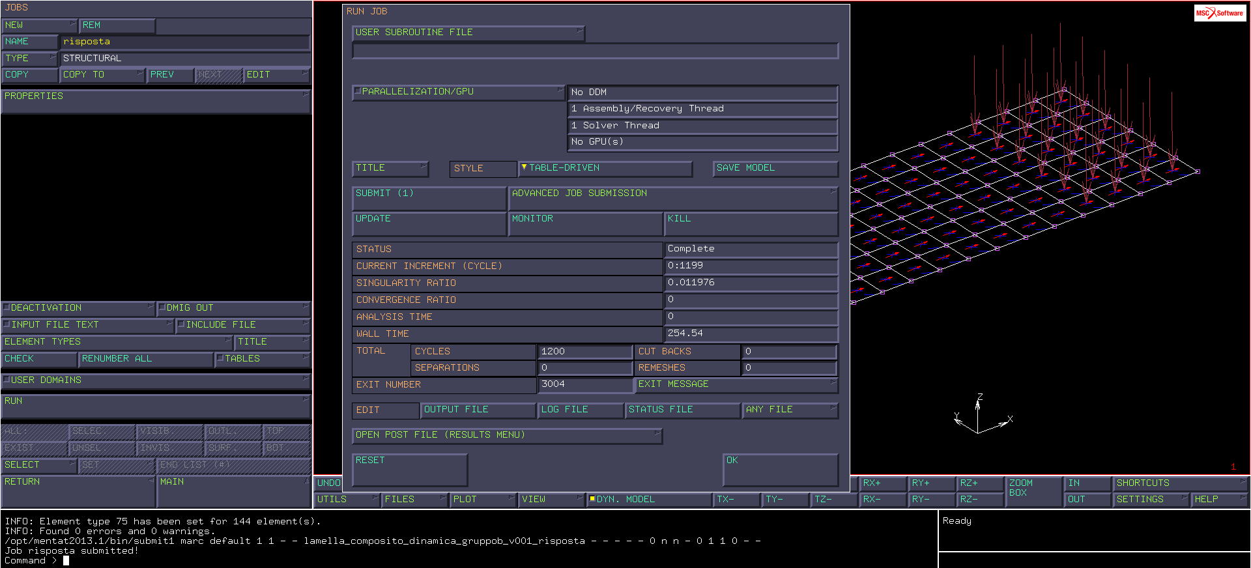Screen dimensions: 1251x568
Task: Open the PROPERTIES submenu
Action: pos(156,101)
